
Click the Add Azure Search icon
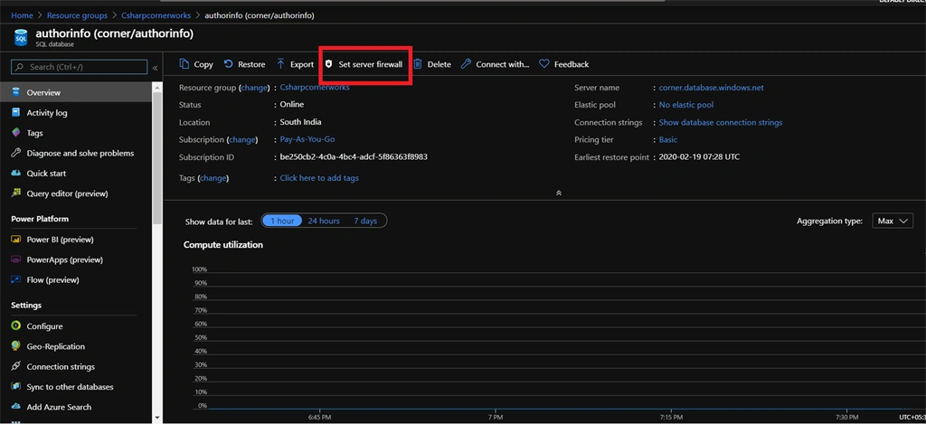click(x=16, y=407)
